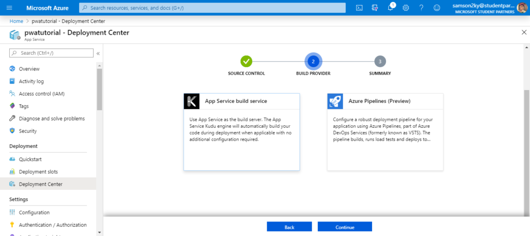Click pwatutorial - Deployment Center breadcrumb
The height and width of the screenshot is (236, 530).
68,21
